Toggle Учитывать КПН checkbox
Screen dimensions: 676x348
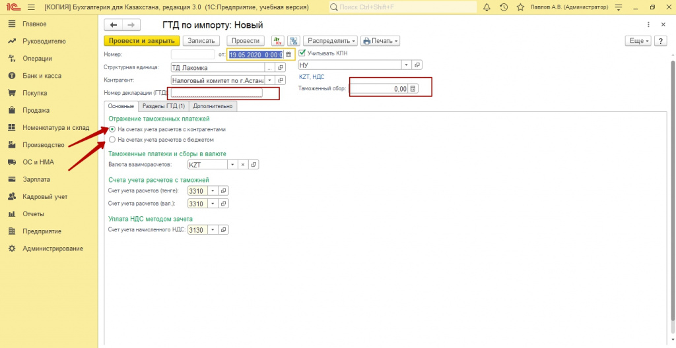coord(302,53)
